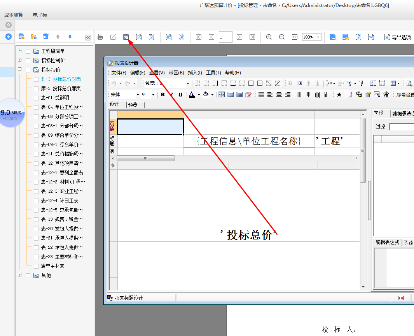
Task: Click the blue download circle icon
Action: tap(9, 37)
